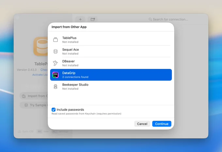Click the Check for updates link

44,70
